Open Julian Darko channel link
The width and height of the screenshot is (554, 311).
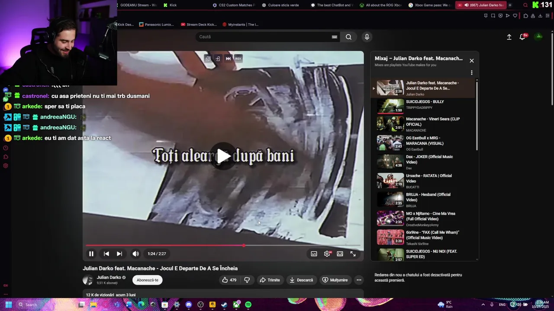[x=109, y=277]
